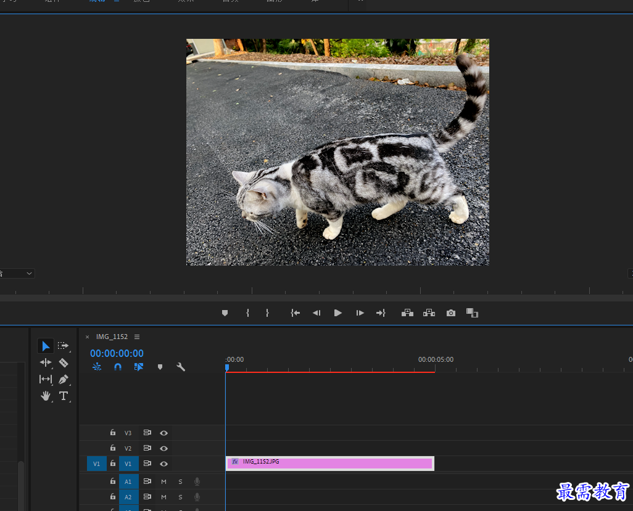The width and height of the screenshot is (633, 511).
Task: Mute track A2
Action: tap(163, 497)
